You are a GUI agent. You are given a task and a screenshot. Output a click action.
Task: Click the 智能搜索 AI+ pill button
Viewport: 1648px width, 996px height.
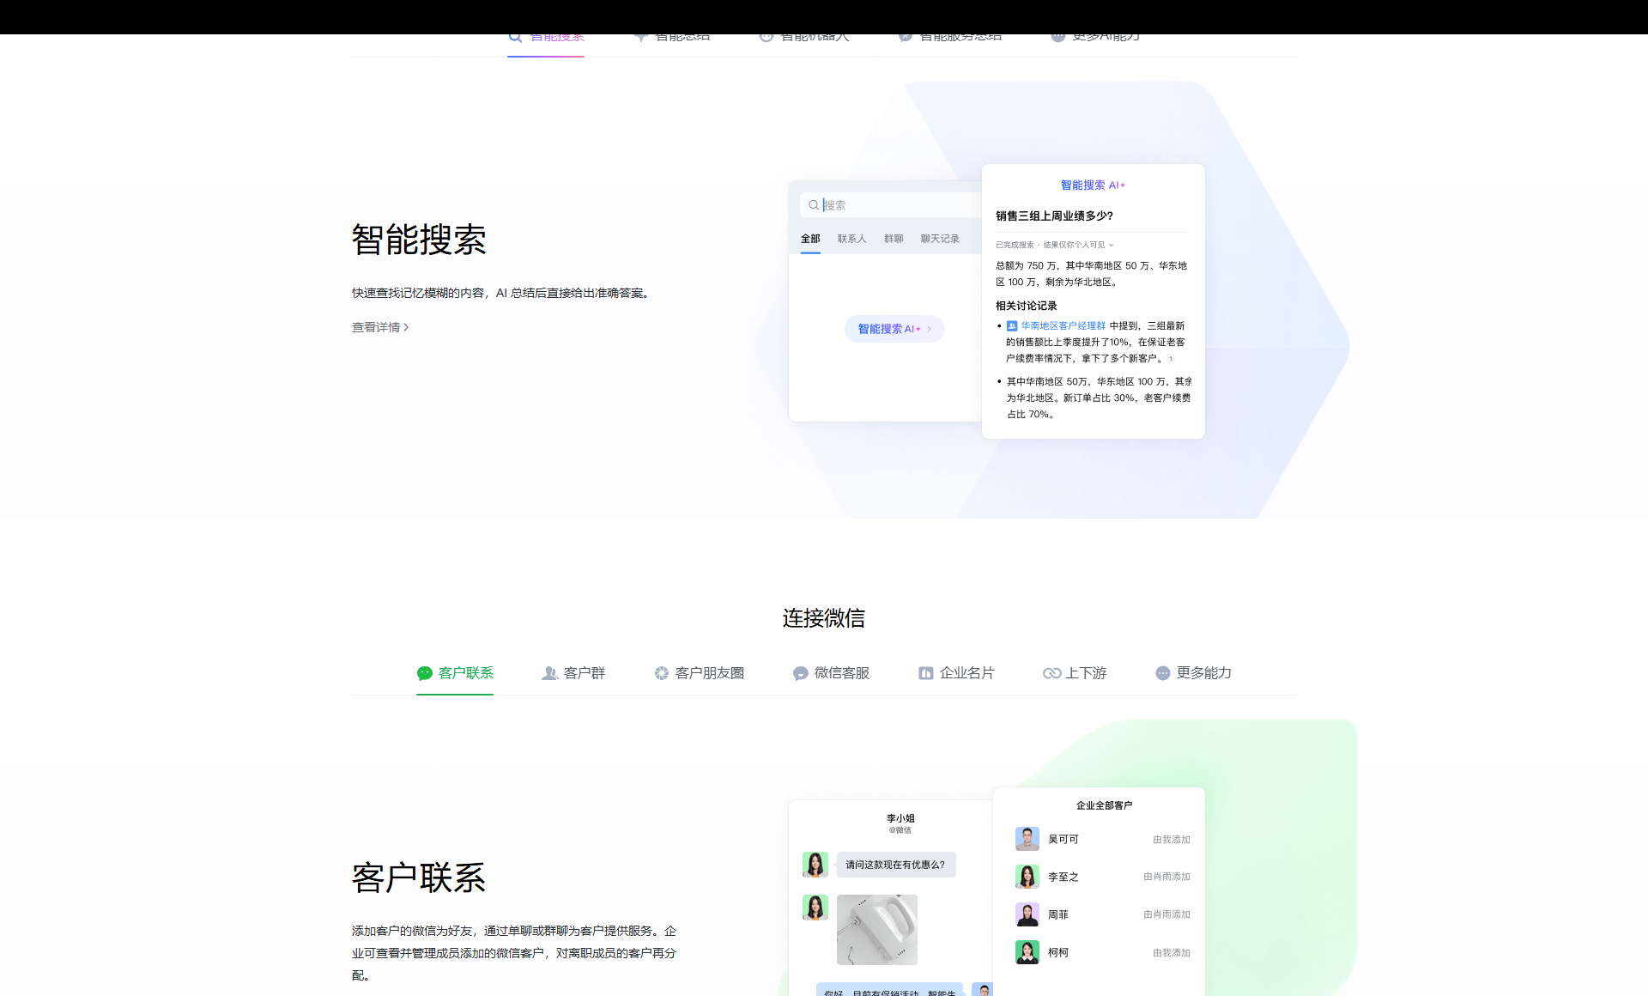(894, 329)
